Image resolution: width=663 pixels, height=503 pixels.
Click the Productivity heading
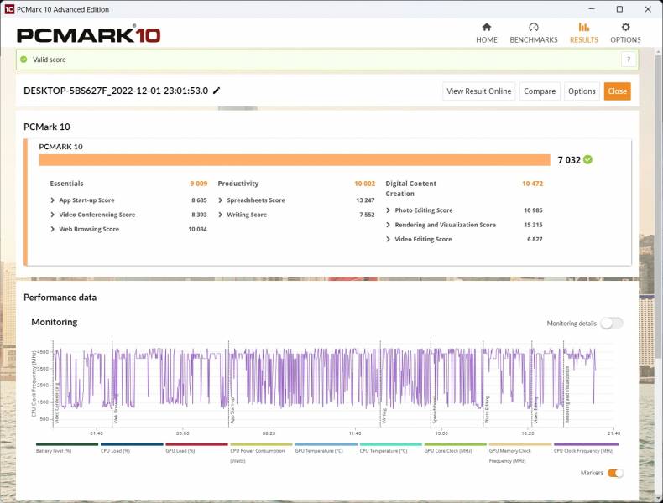click(238, 184)
